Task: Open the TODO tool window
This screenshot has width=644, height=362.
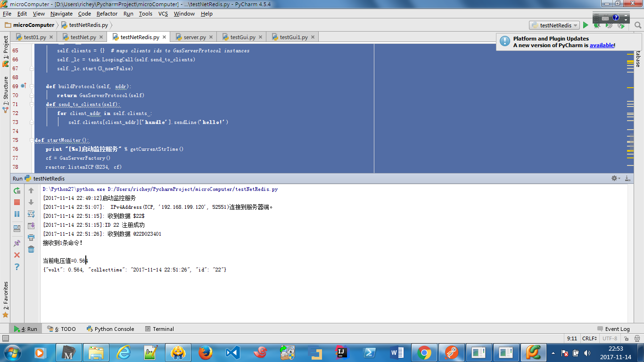Action: coord(62,329)
